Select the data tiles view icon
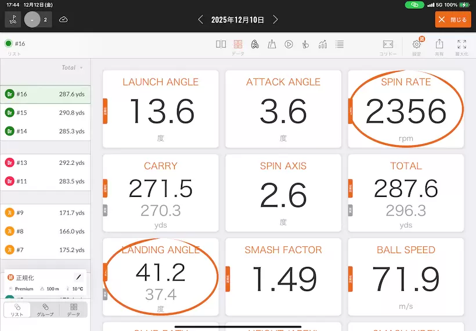The width and height of the screenshot is (476, 331). click(x=238, y=44)
